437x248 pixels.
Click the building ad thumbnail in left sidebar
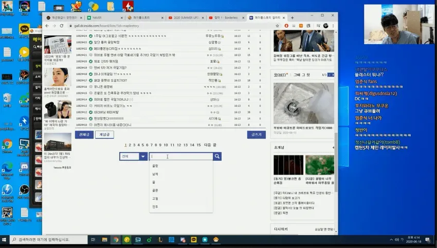58,142
